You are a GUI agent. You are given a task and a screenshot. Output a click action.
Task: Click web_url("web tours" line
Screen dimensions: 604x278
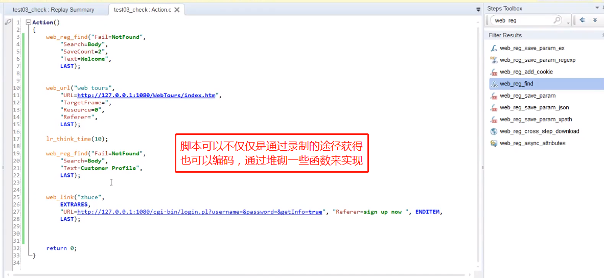click(80, 88)
